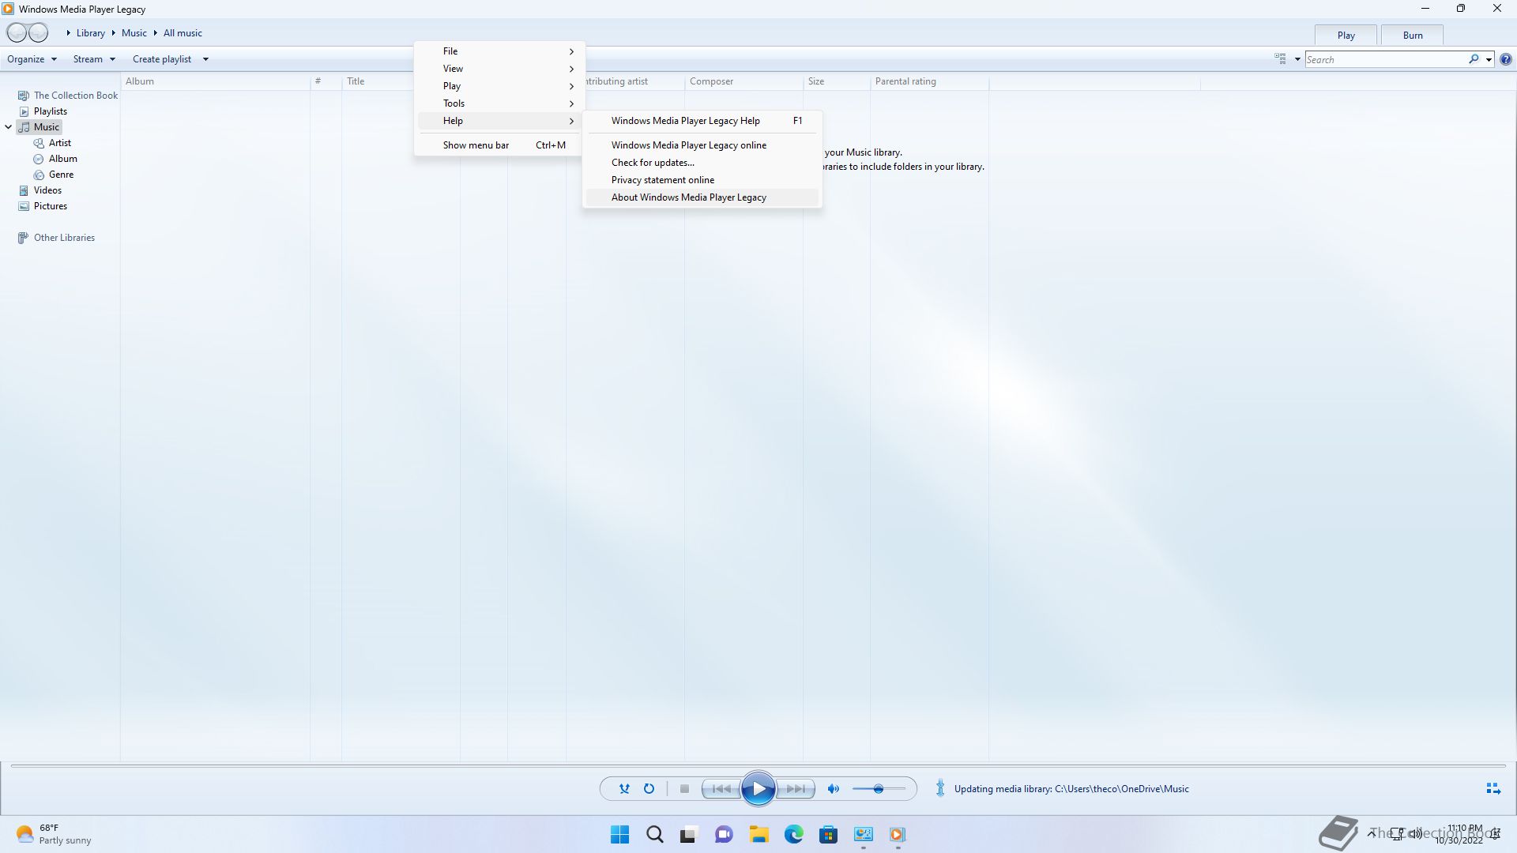Image resolution: width=1517 pixels, height=853 pixels.
Task: Start playback with the Play button
Action: coord(758,788)
